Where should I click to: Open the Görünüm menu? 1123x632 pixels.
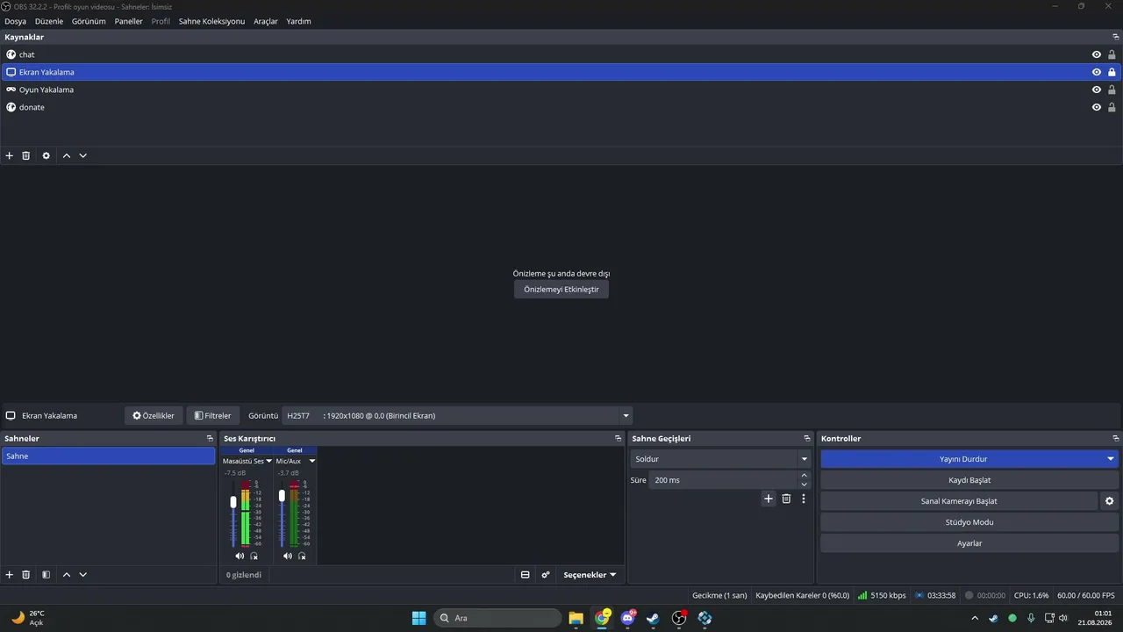coord(89,21)
